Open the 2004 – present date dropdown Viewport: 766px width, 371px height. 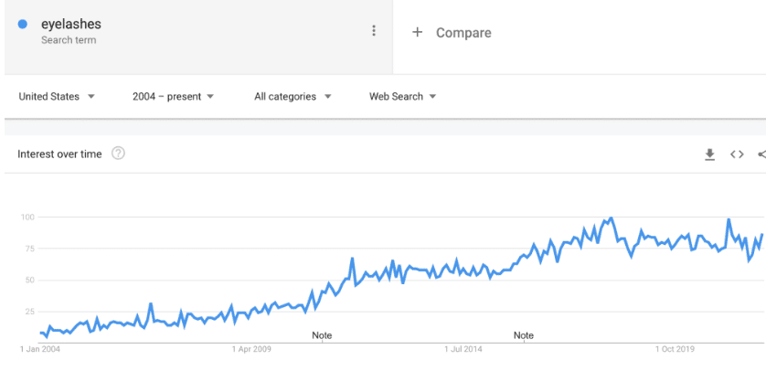[173, 97]
